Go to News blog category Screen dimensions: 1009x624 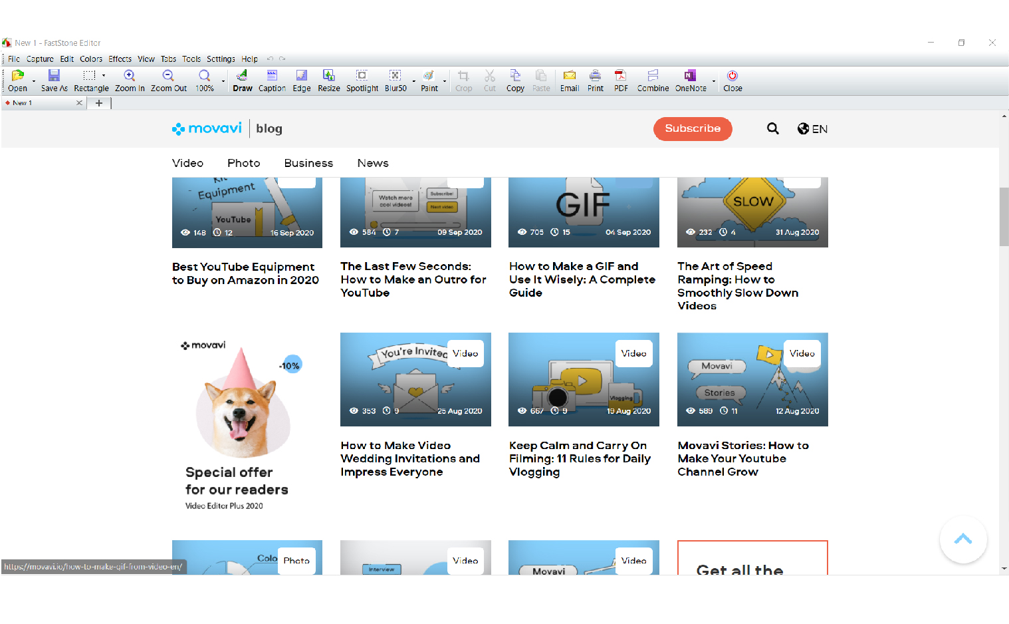[x=373, y=163]
